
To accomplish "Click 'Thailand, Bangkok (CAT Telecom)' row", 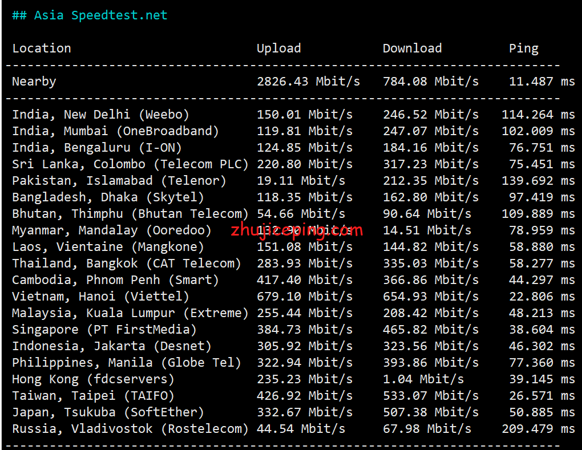I will (x=294, y=263).
